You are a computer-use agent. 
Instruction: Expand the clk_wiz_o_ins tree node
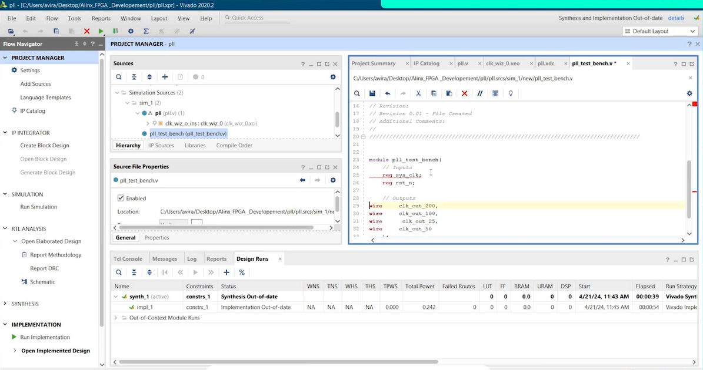click(x=147, y=123)
